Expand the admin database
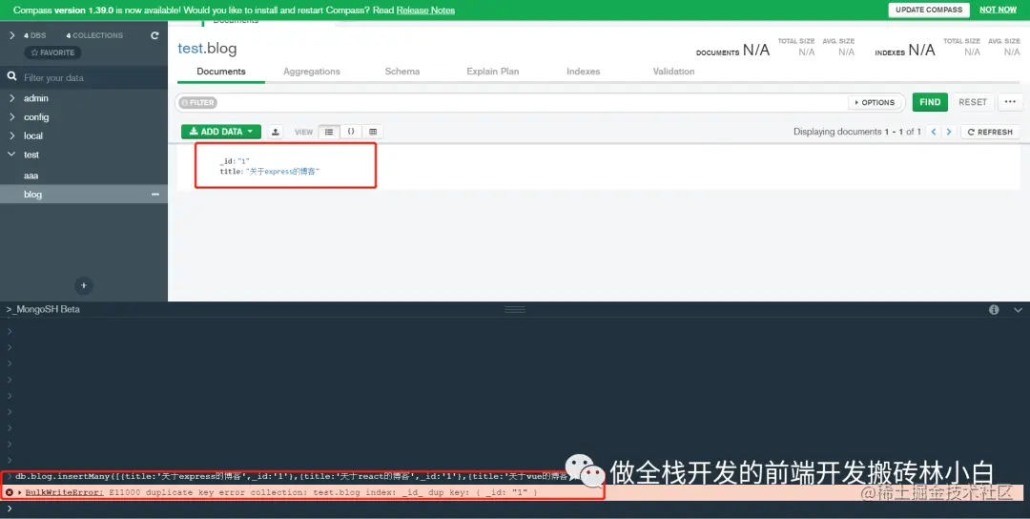Screen dimensions: 1030x519 click(11, 98)
